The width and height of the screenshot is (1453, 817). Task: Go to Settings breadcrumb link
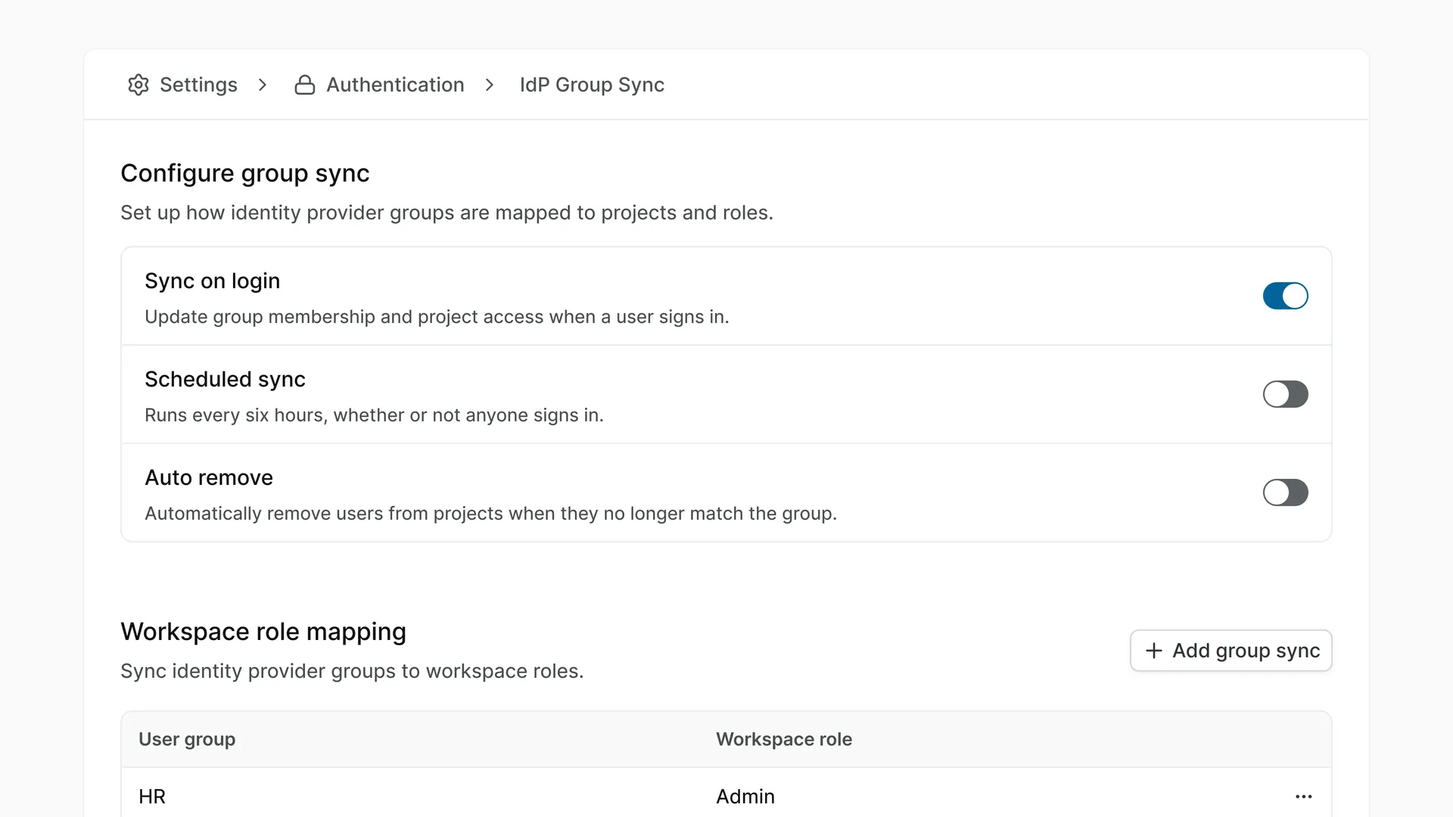[182, 85]
